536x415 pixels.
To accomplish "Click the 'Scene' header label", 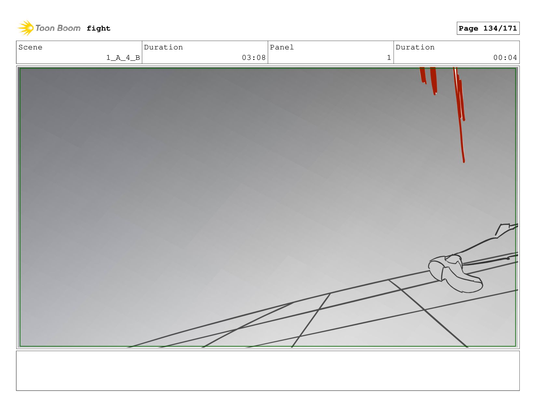I will pos(30,47).
